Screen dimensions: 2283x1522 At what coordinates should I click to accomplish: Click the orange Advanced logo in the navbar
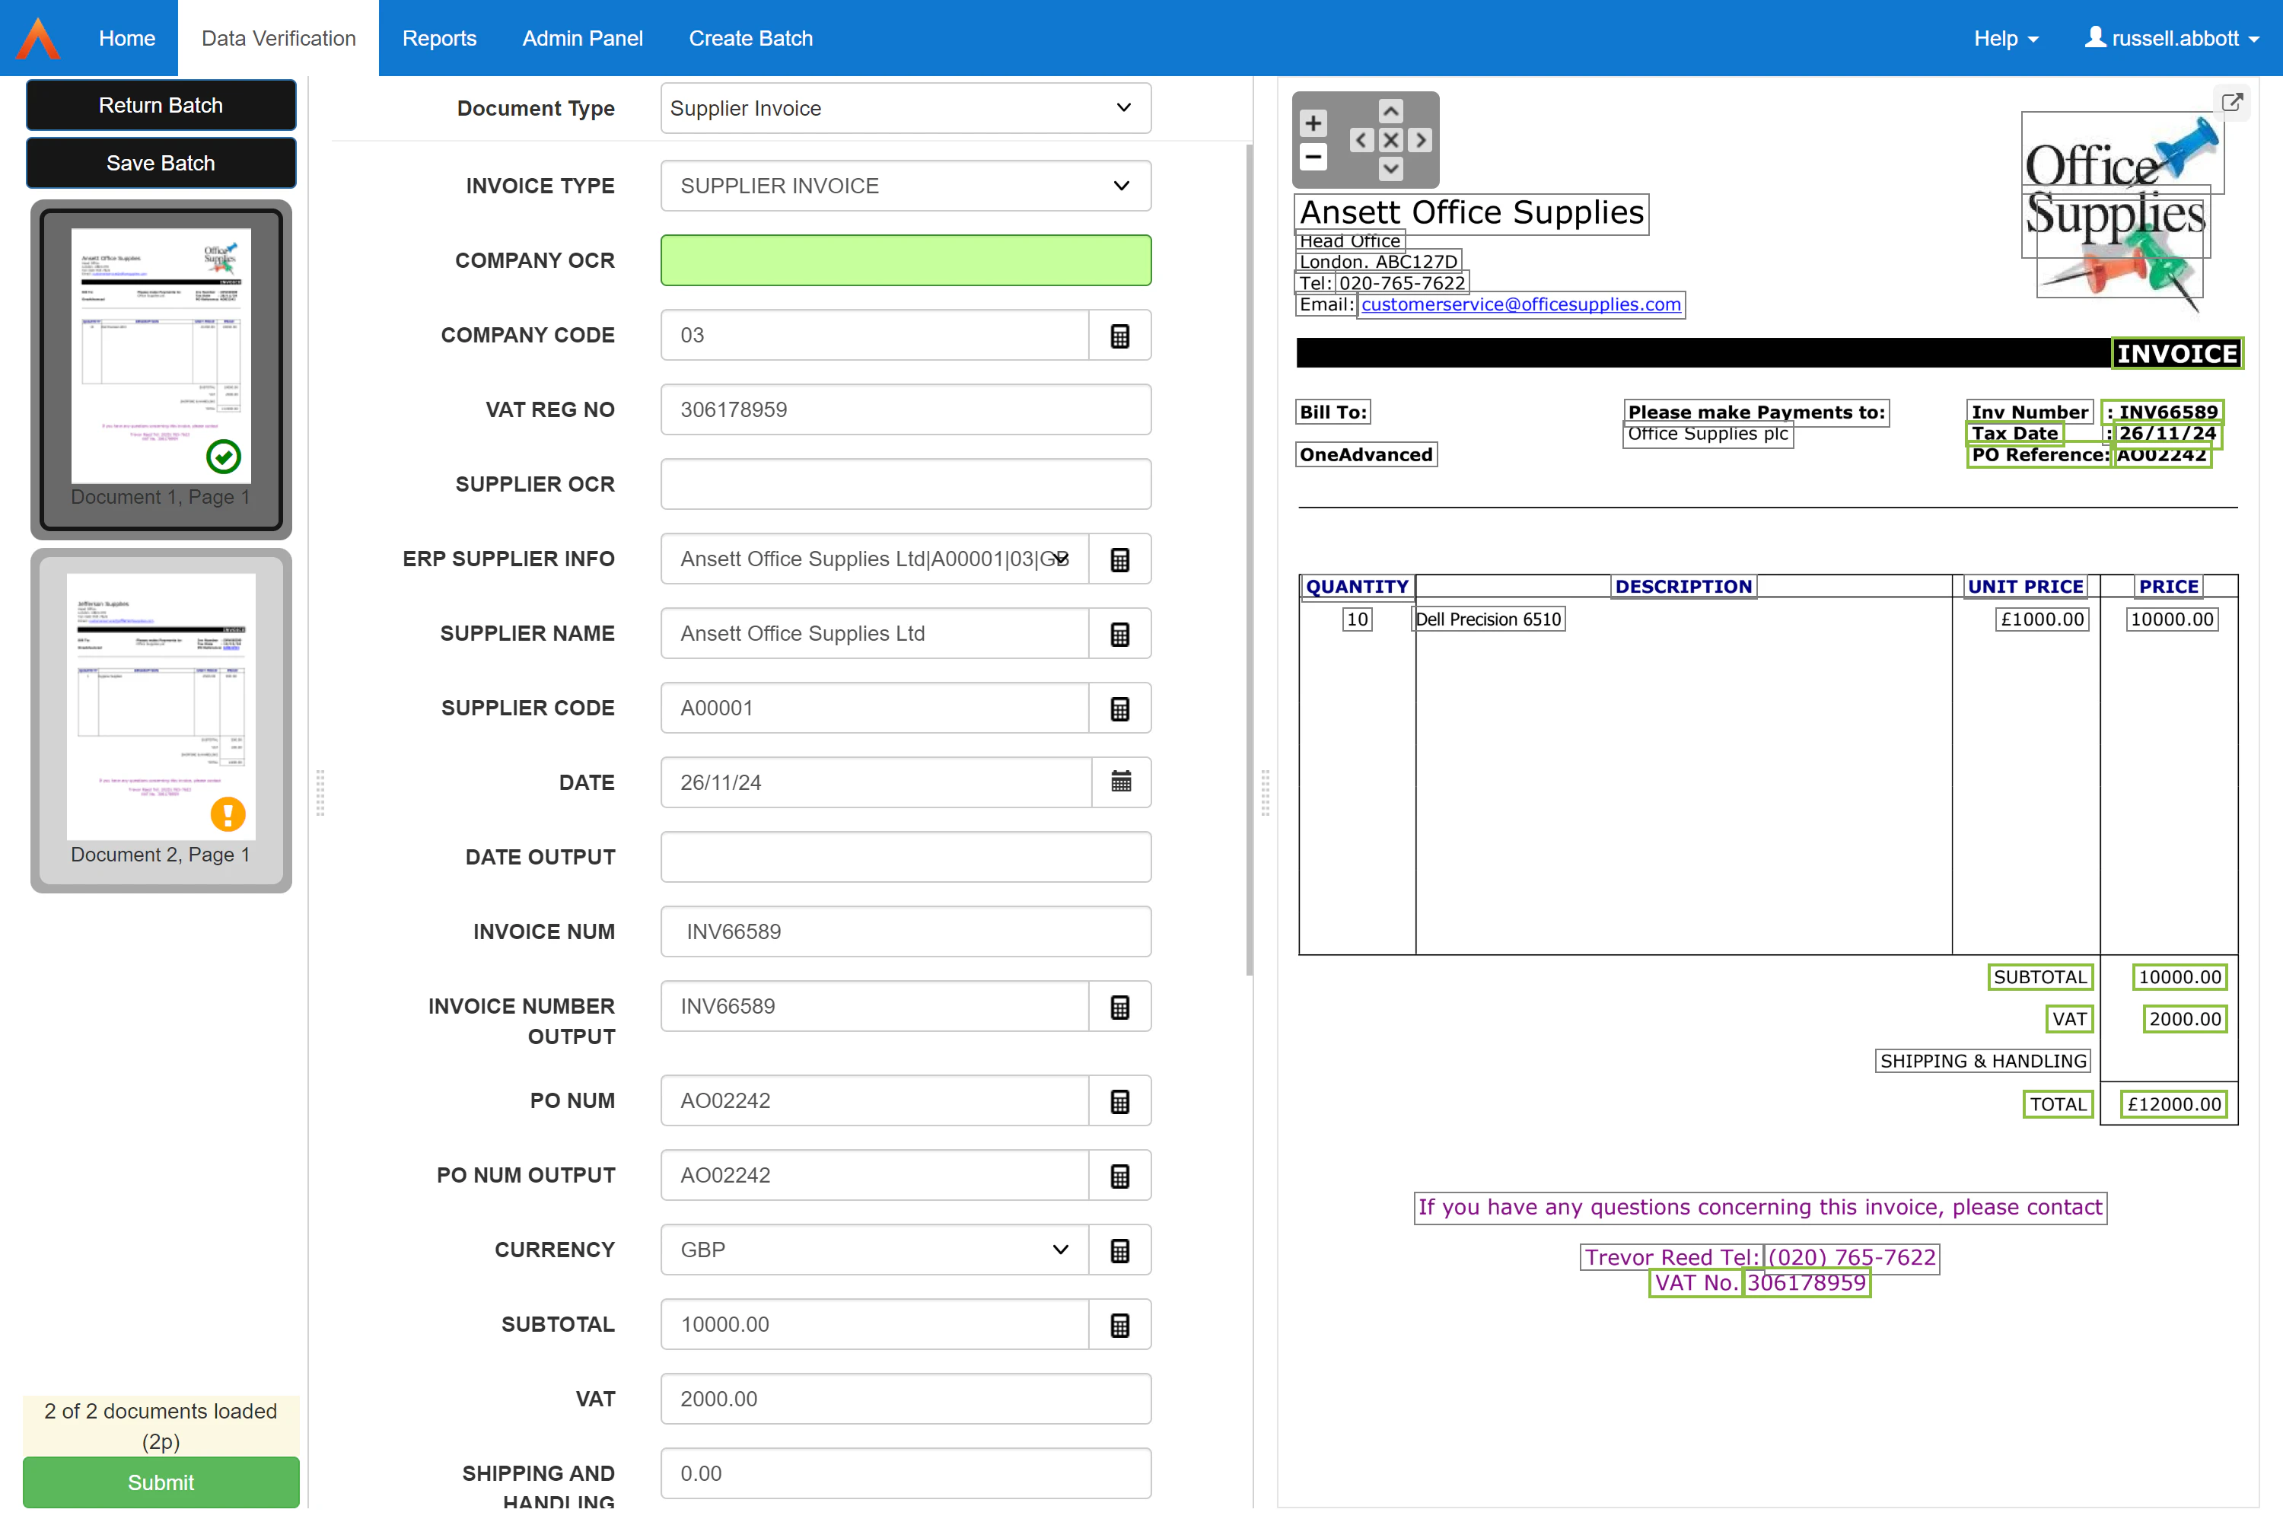(x=38, y=38)
